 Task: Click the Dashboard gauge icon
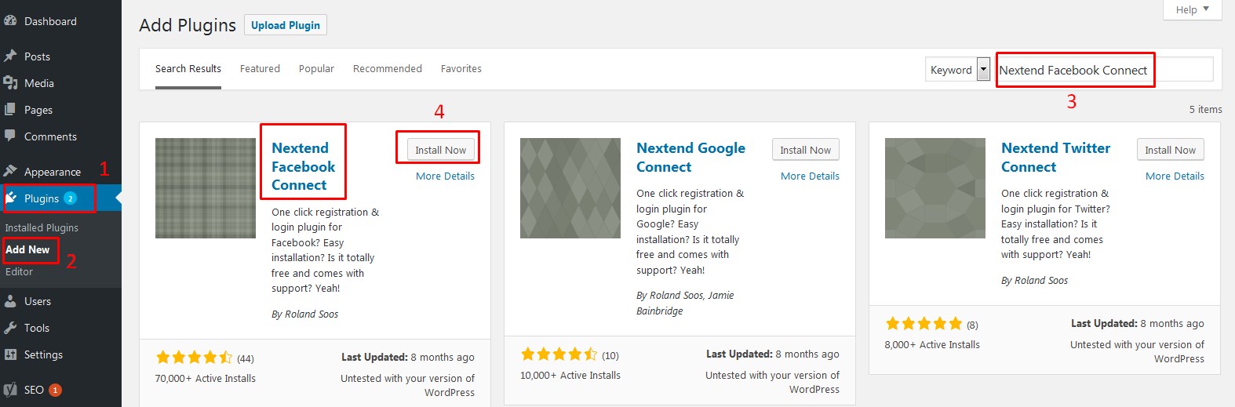click(x=10, y=21)
